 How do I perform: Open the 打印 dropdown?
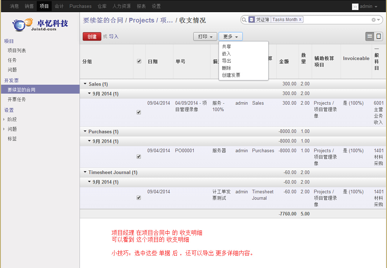pyautogui.click(x=205, y=36)
